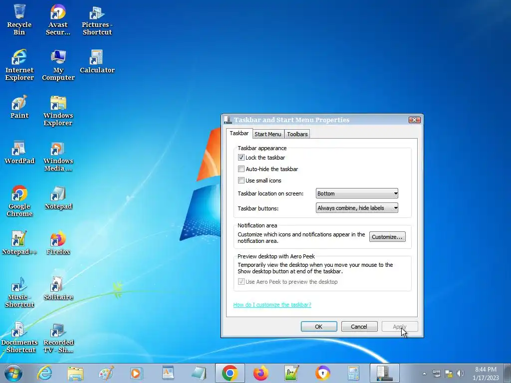Open Paint from the taskbar
Viewport: 511px width, 383px height.
pos(106,373)
